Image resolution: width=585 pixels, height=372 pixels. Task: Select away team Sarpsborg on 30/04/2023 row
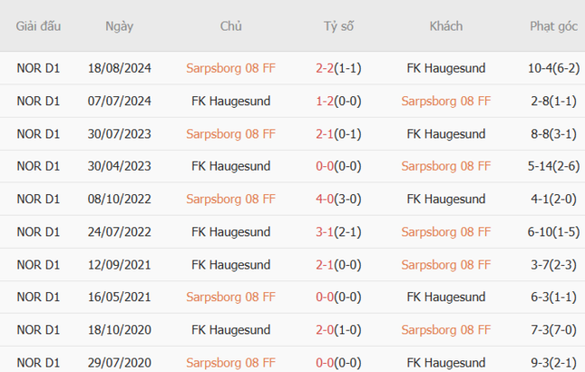(x=445, y=166)
